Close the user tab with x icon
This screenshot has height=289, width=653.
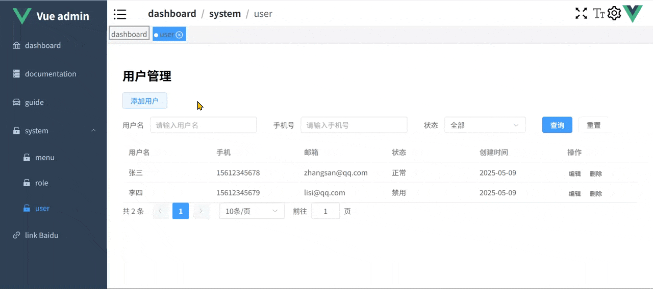(179, 35)
